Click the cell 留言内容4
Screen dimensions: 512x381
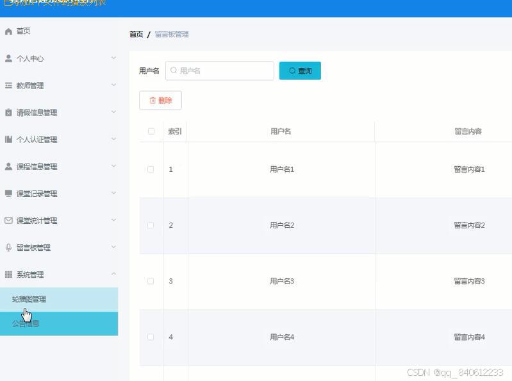click(x=470, y=337)
